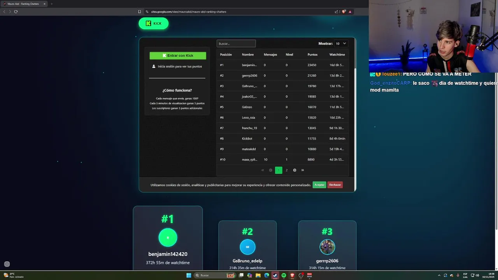Click GsEnzo name in table

pyautogui.click(x=247, y=107)
